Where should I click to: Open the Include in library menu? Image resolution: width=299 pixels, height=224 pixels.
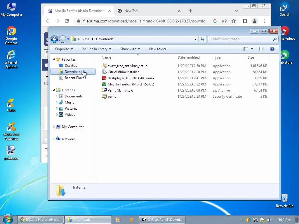tap(96, 49)
